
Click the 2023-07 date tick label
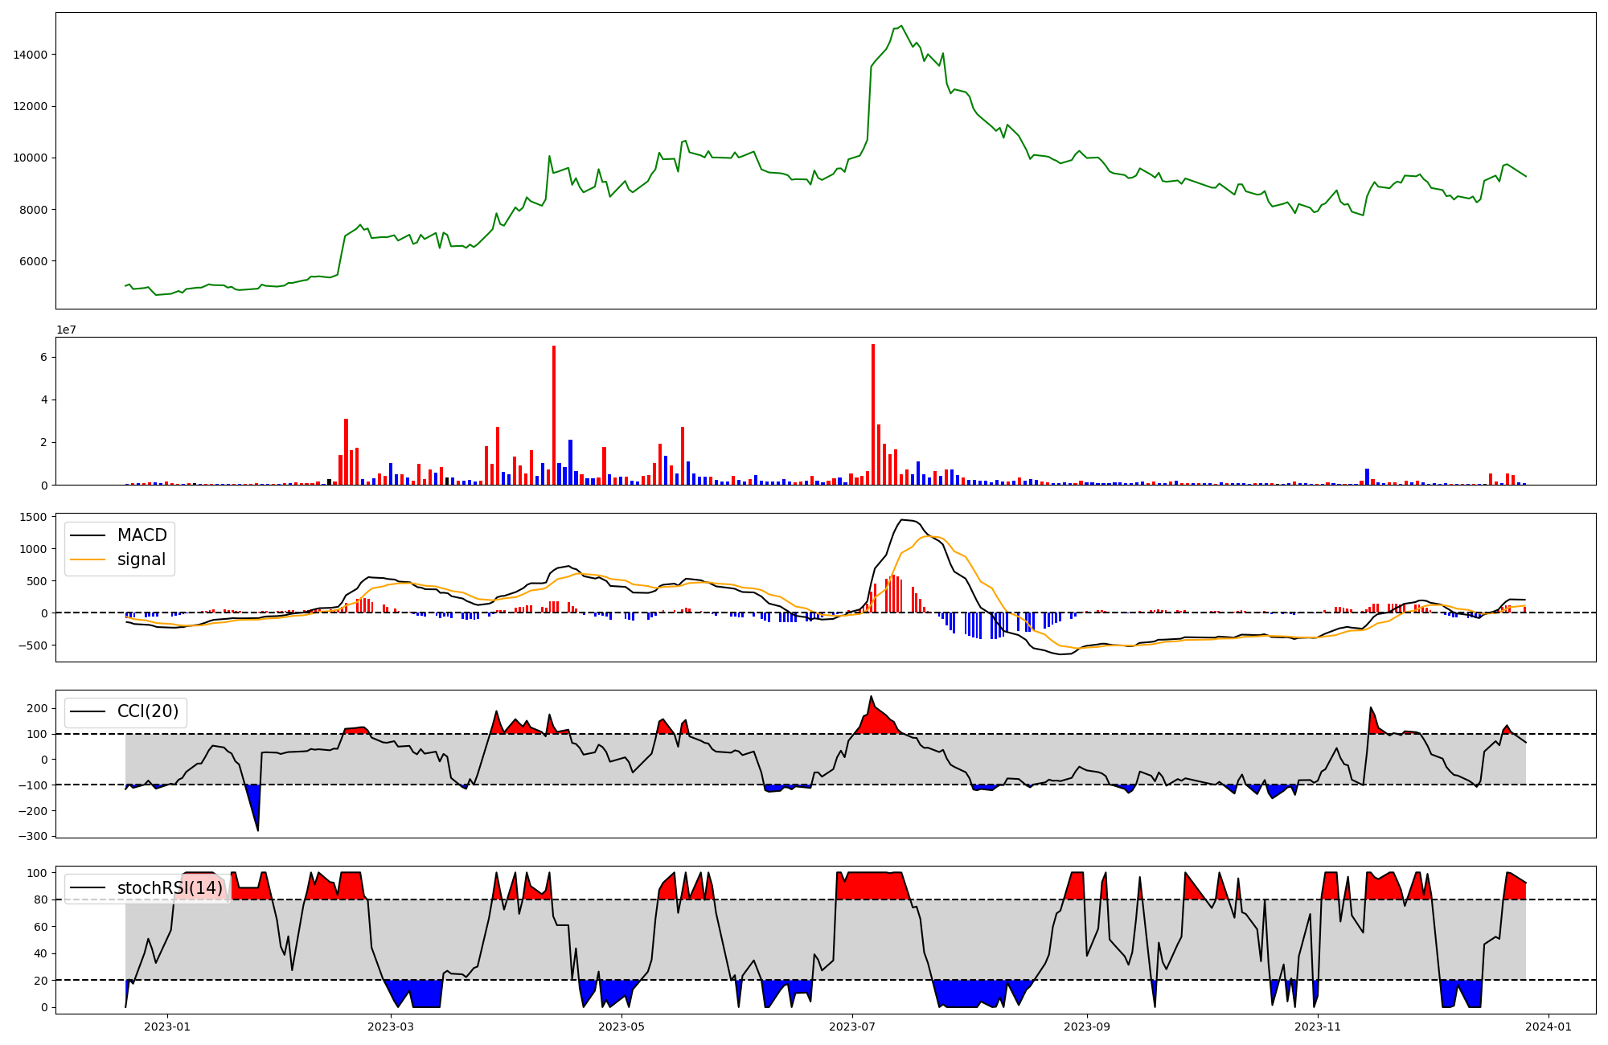coord(851,1027)
